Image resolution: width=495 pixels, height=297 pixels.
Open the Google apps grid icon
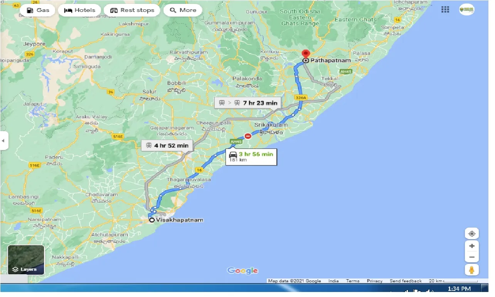click(445, 9)
